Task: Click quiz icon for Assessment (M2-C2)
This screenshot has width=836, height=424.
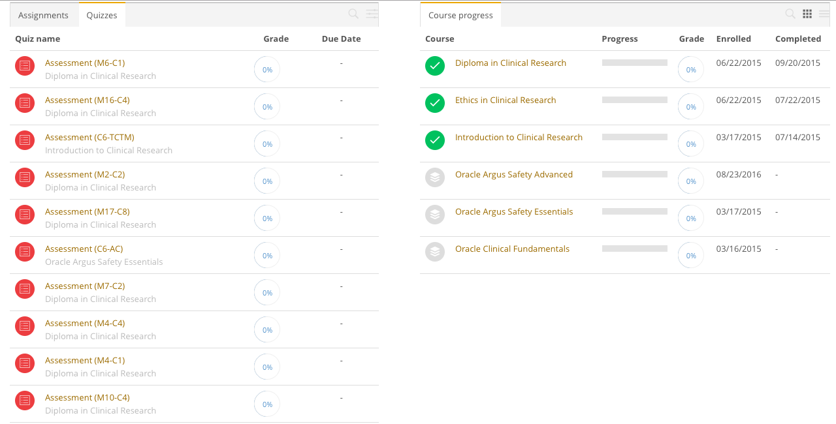Action: [25, 177]
